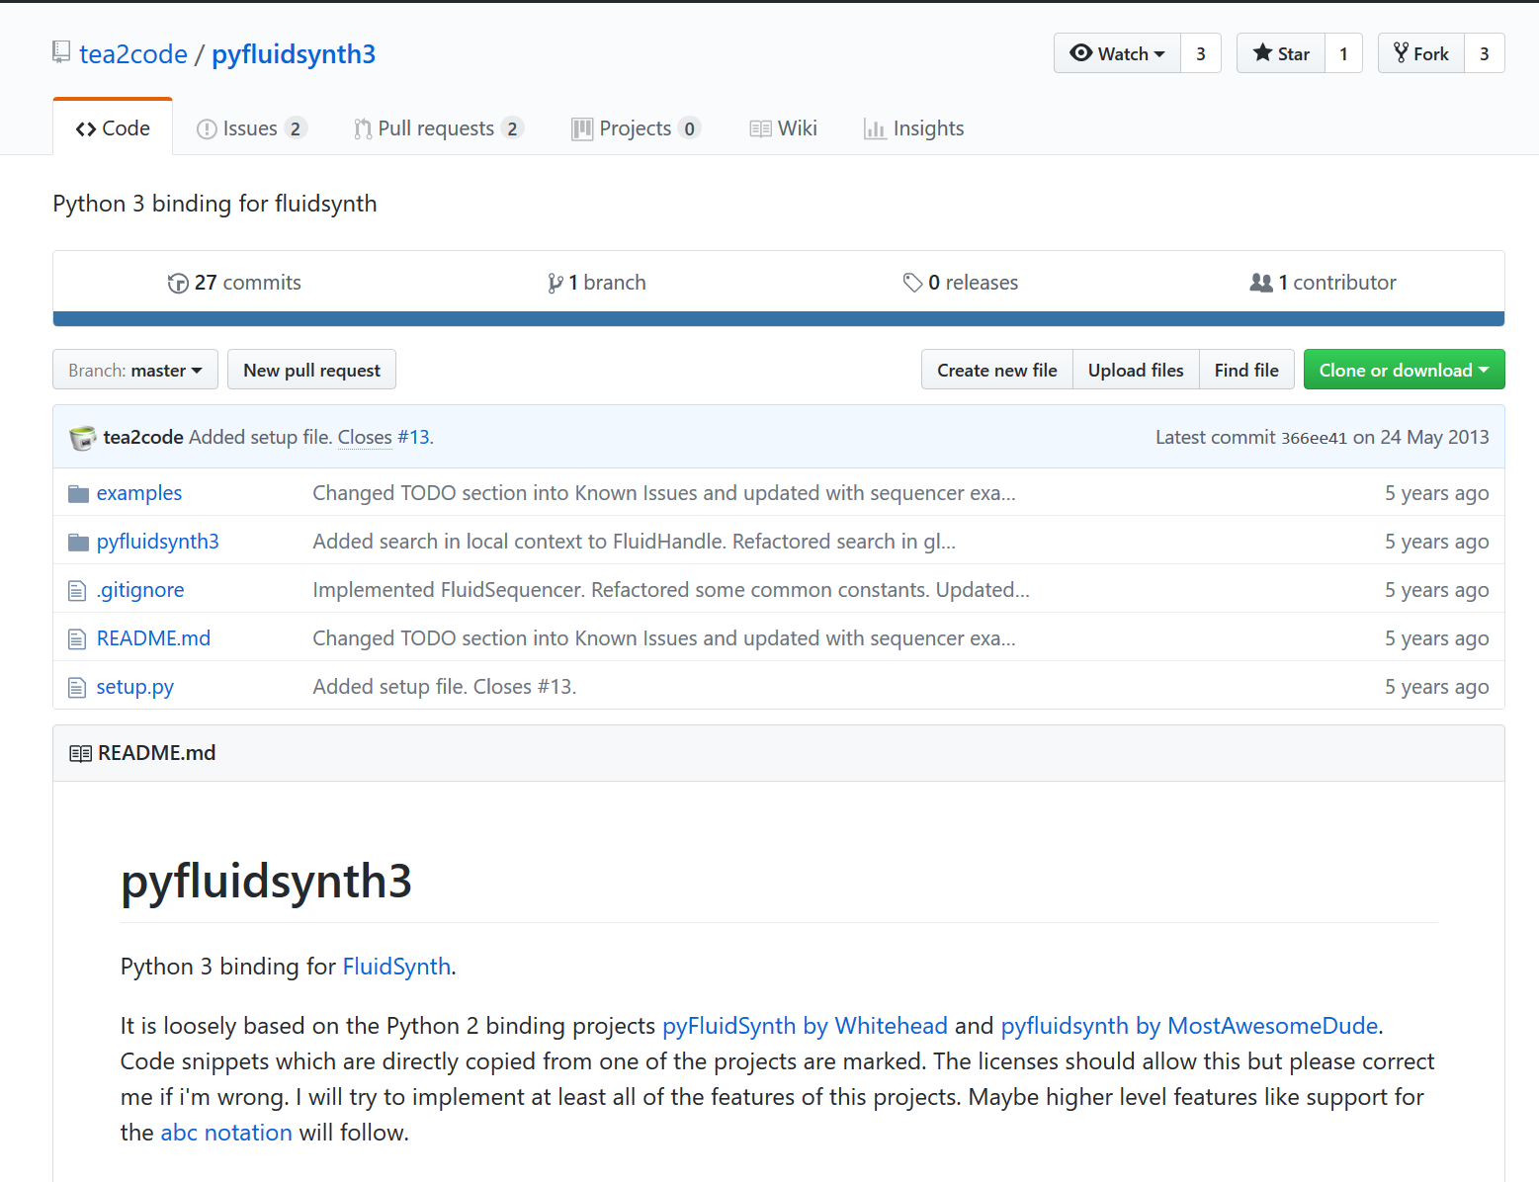Expand the Clone or download menu

pyautogui.click(x=1404, y=370)
